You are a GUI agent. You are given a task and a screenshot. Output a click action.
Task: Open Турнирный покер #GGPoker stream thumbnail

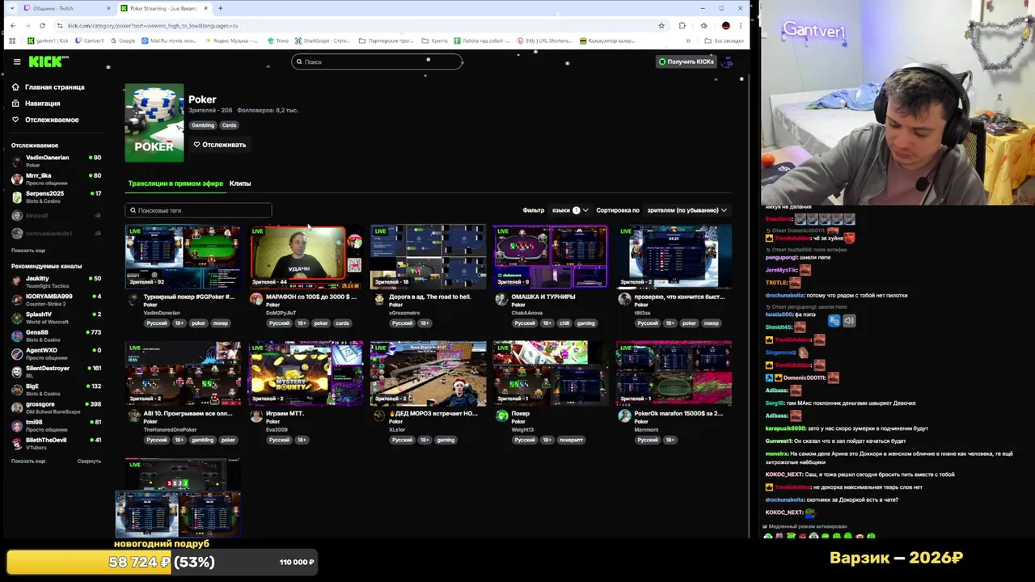pos(183,257)
